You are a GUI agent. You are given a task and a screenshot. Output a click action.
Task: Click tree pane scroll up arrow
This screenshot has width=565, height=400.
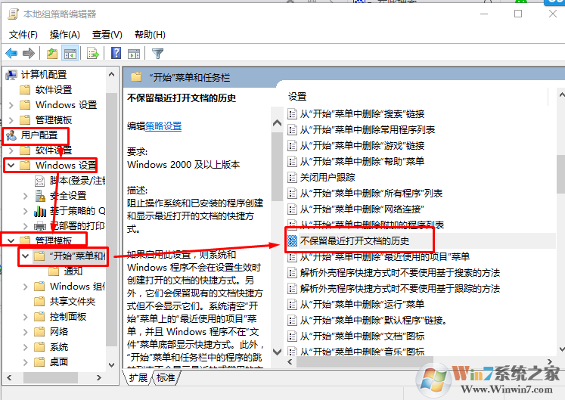point(112,75)
